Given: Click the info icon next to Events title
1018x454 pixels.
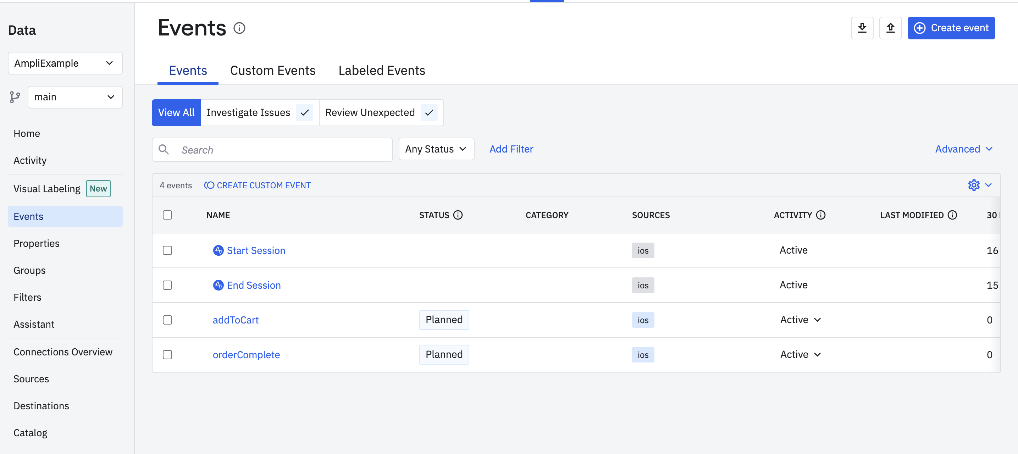Looking at the screenshot, I should (239, 28).
